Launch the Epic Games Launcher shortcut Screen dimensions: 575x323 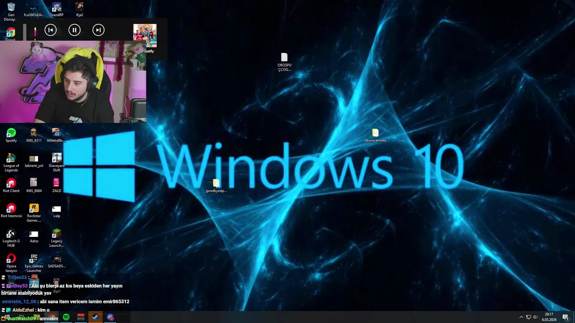34,263
